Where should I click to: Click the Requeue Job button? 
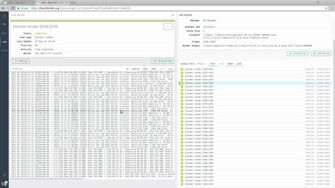coord(298,53)
